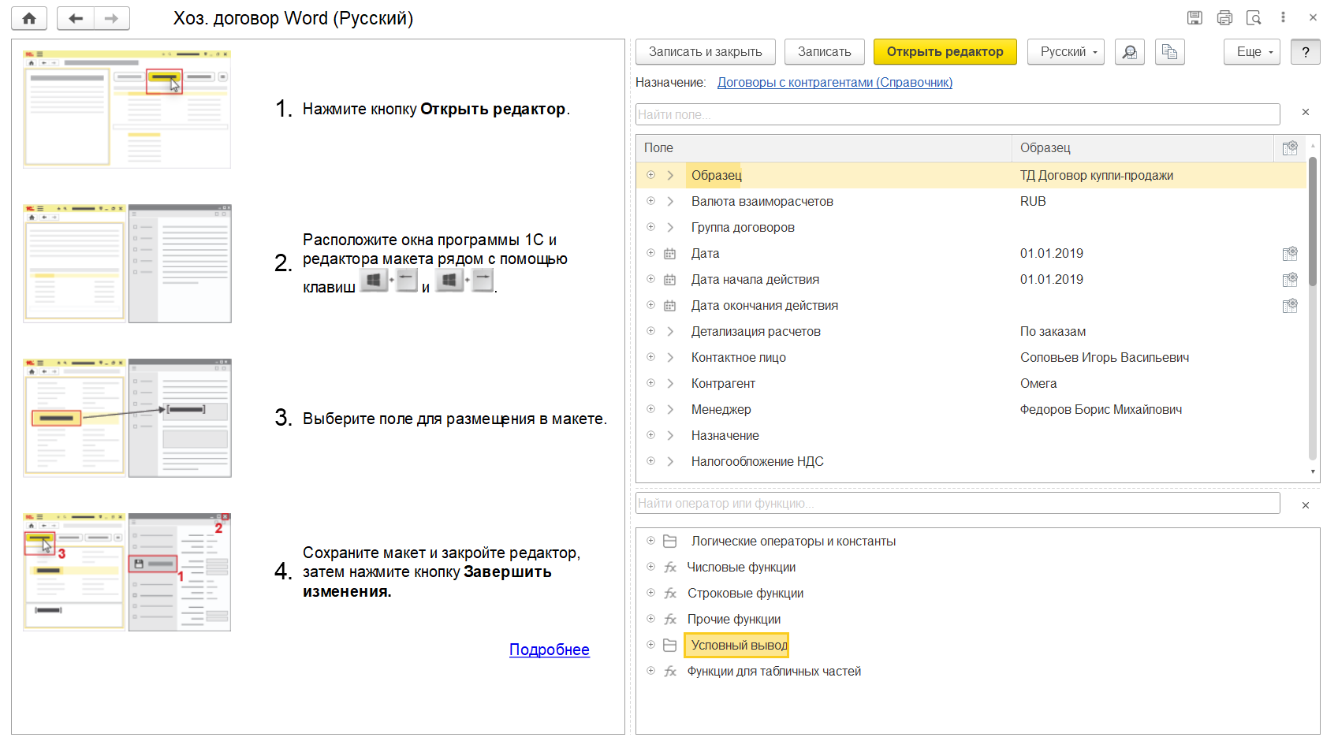
Task: Navigate forward with the right arrow
Action: (112, 18)
